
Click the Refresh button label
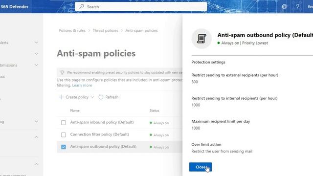click(112, 97)
